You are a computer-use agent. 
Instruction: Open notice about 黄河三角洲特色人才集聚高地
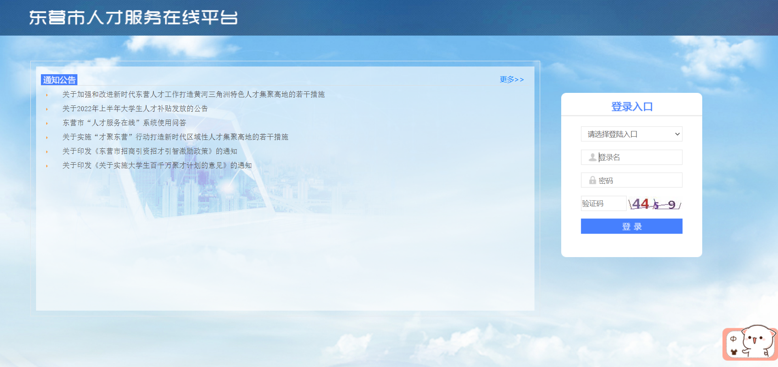[x=194, y=94]
